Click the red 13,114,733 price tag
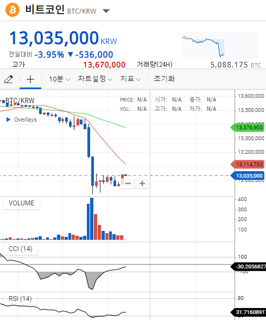This screenshot has width=266, height=320. (x=248, y=164)
